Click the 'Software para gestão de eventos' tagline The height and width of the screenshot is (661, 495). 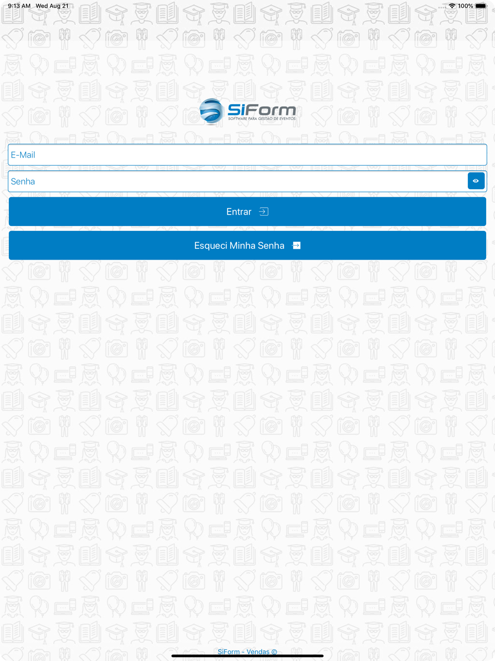(x=262, y=119)
